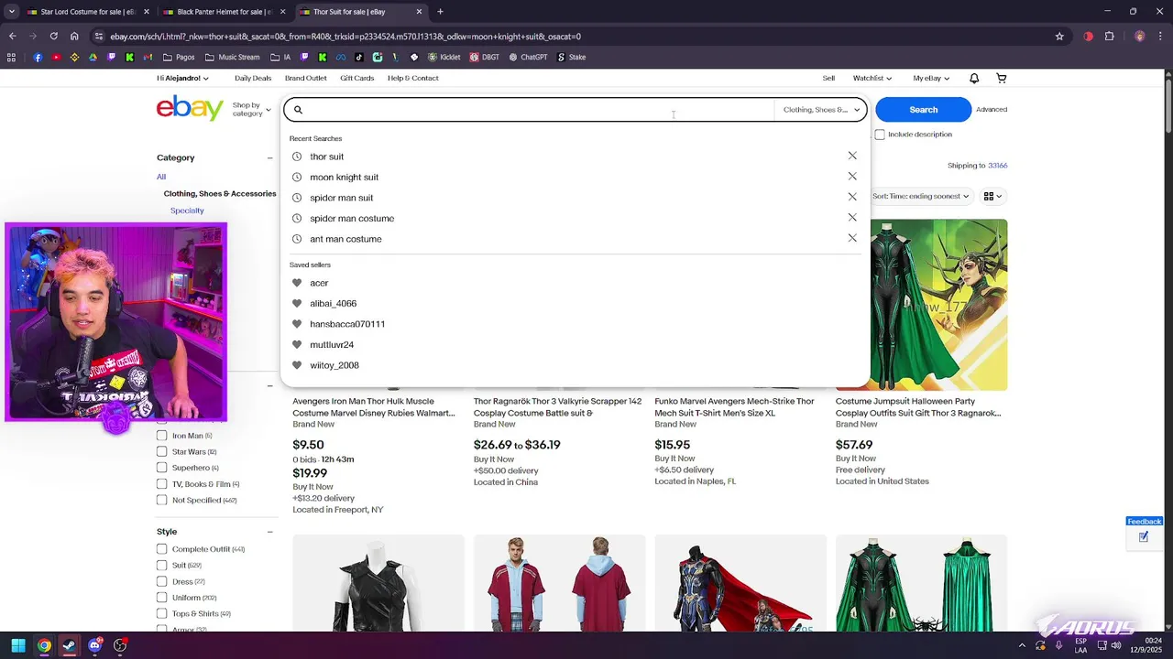Switch to the Star Lord Costume tab
The image size is (1173, 659).
87,12
